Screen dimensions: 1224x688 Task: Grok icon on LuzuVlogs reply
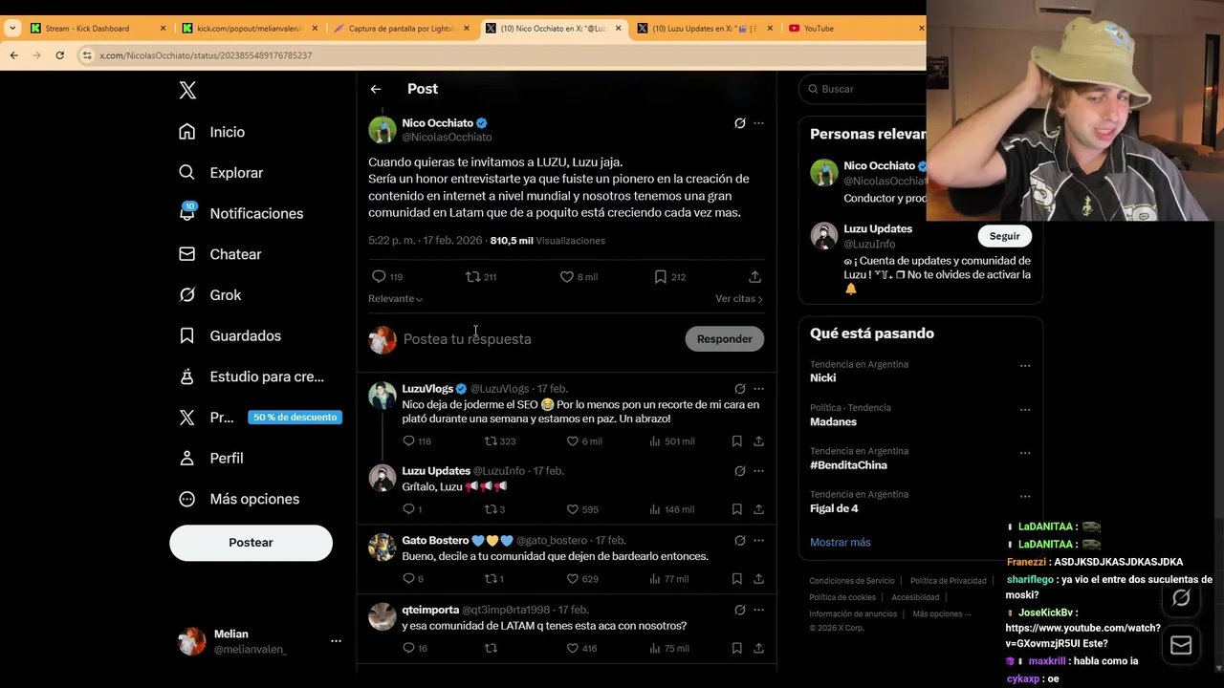[739, 389]
